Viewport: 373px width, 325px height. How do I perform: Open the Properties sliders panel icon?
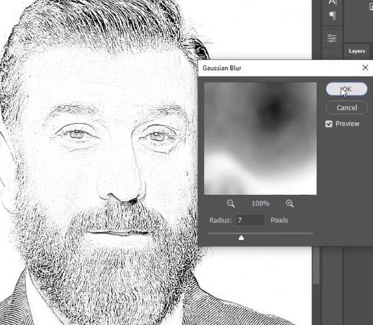point(332,38)
